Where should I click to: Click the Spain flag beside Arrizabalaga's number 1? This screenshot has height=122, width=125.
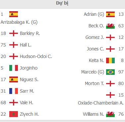point(14,14)
